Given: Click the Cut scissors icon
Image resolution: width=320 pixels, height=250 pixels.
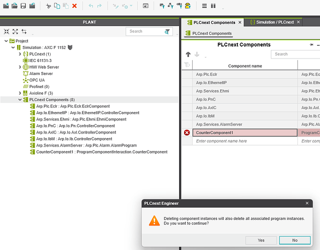Looking at the screenshot, I should pos(48,6).
